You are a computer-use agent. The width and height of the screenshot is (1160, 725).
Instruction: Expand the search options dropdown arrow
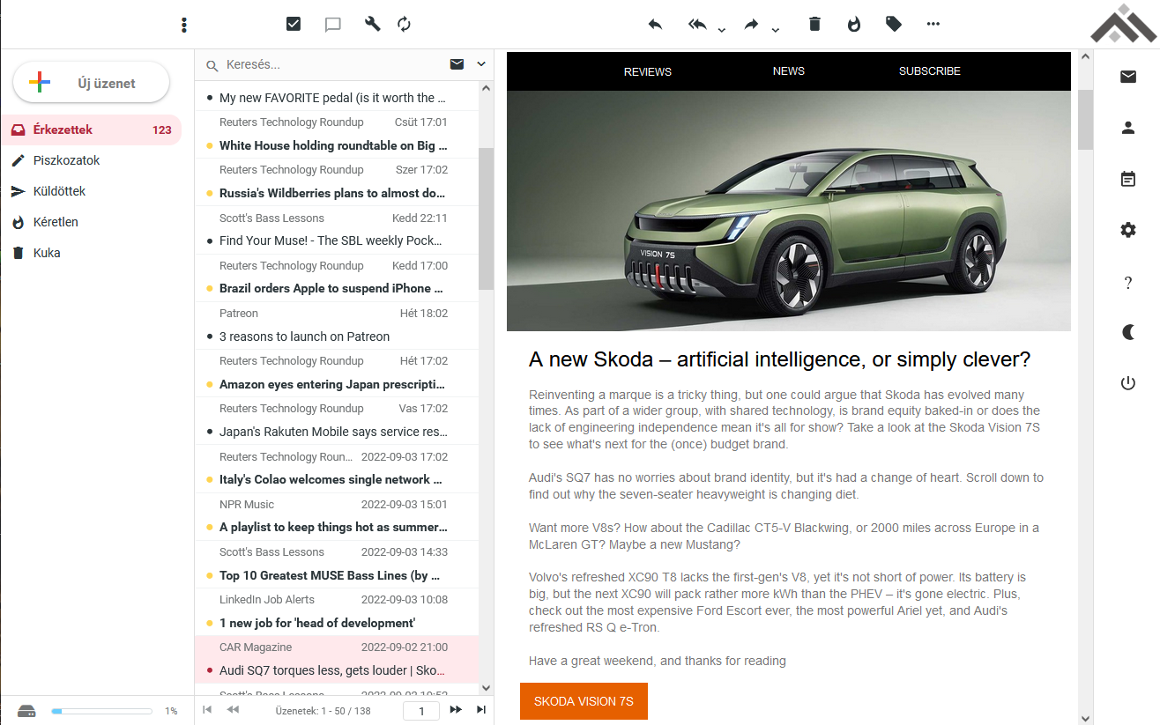pyautogui.click(x=481, y=64)
